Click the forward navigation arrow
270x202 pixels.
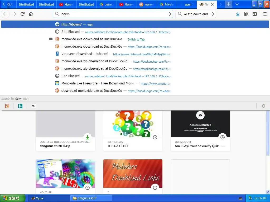(14, 14)
